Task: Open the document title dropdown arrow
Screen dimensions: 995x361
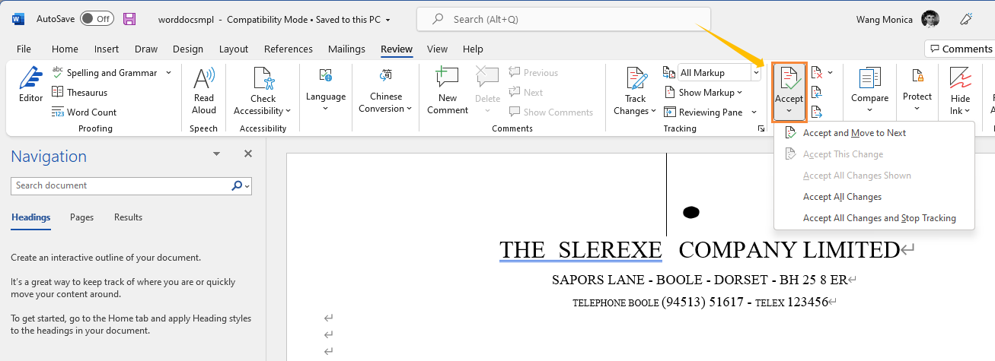Action: (x=388, y=20)
